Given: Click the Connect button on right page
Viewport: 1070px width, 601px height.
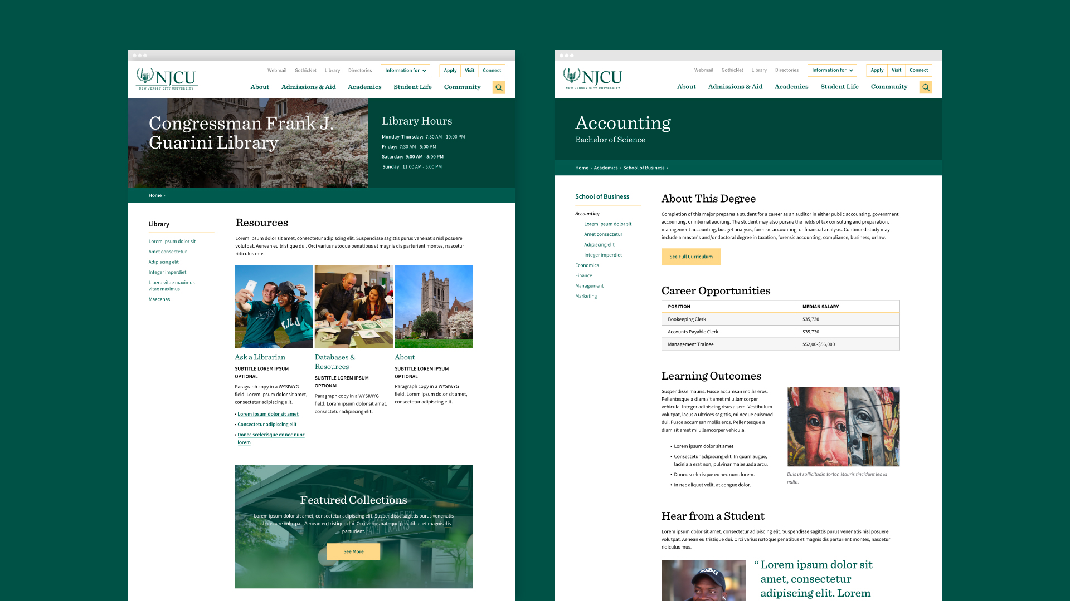Looking at the screenshot, I should click(918, 70).
